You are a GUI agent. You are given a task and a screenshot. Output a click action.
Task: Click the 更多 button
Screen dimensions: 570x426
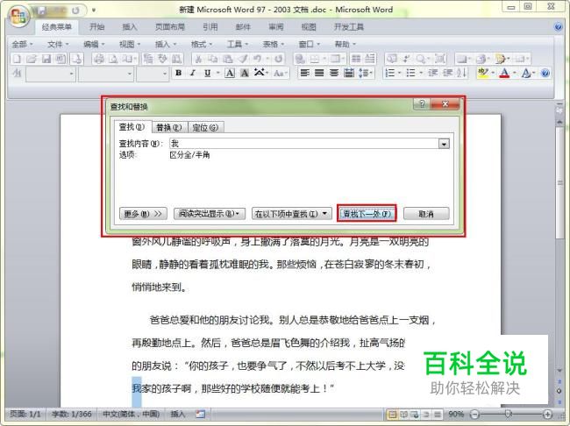pos(143,214)
